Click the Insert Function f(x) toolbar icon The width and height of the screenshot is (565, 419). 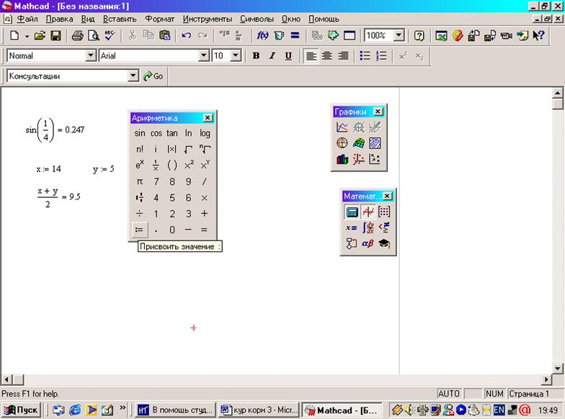pyautogui.click(x=263, y=35)
